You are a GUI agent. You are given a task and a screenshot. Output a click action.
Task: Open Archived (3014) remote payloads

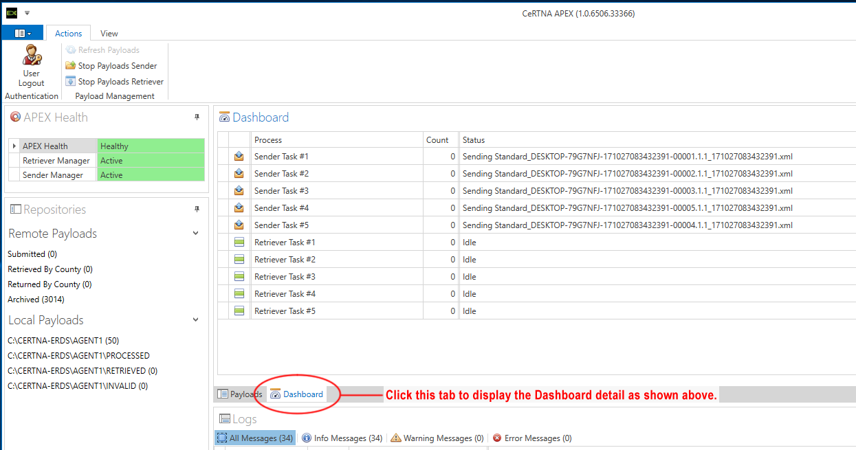tap(36, 300)
